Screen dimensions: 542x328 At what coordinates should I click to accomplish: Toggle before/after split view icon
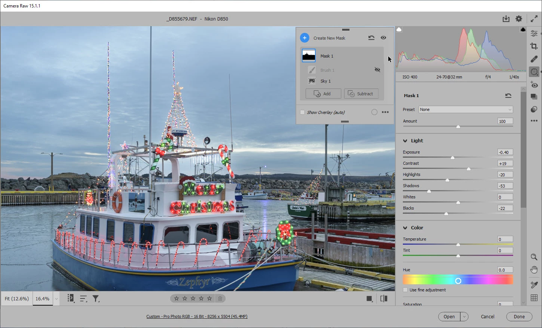click(x=384, y=298)
